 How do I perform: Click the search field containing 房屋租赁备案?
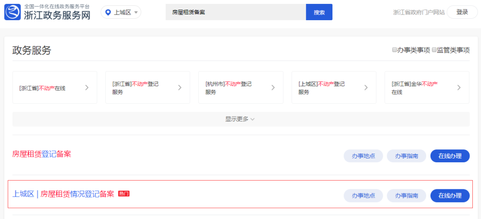tap(236, 12)
